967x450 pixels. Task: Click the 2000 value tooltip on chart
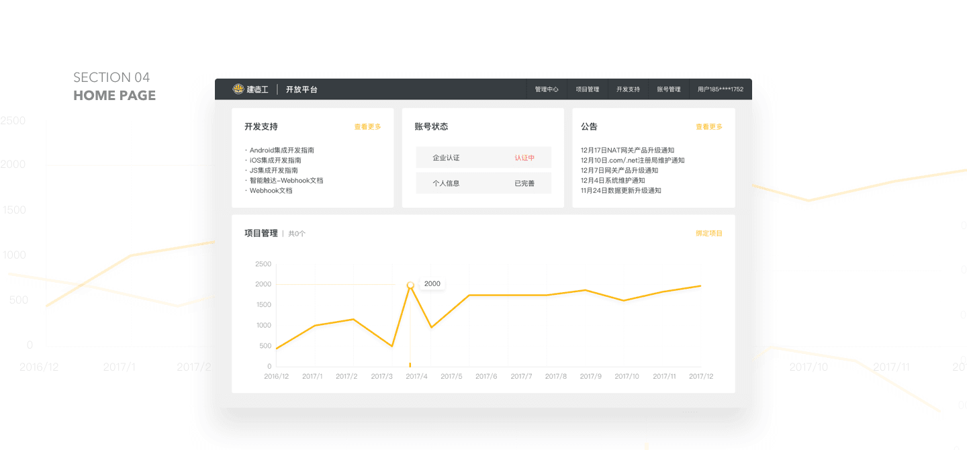432,284
